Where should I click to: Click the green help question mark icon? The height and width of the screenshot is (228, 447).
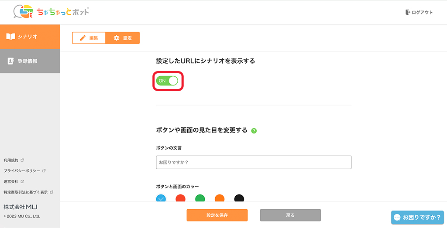pos(254,130)
